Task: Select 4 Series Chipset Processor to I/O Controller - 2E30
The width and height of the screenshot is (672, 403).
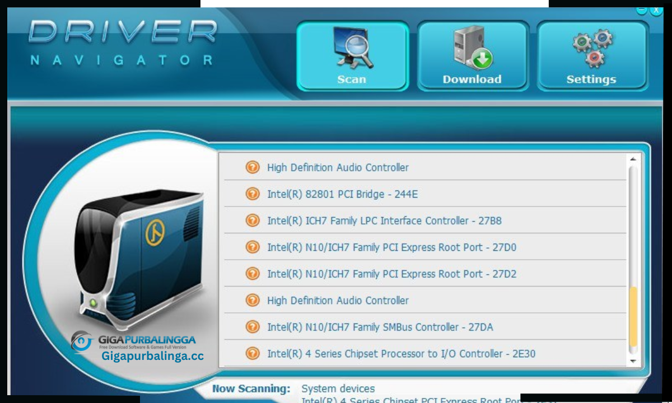Action: click(425, 353)
